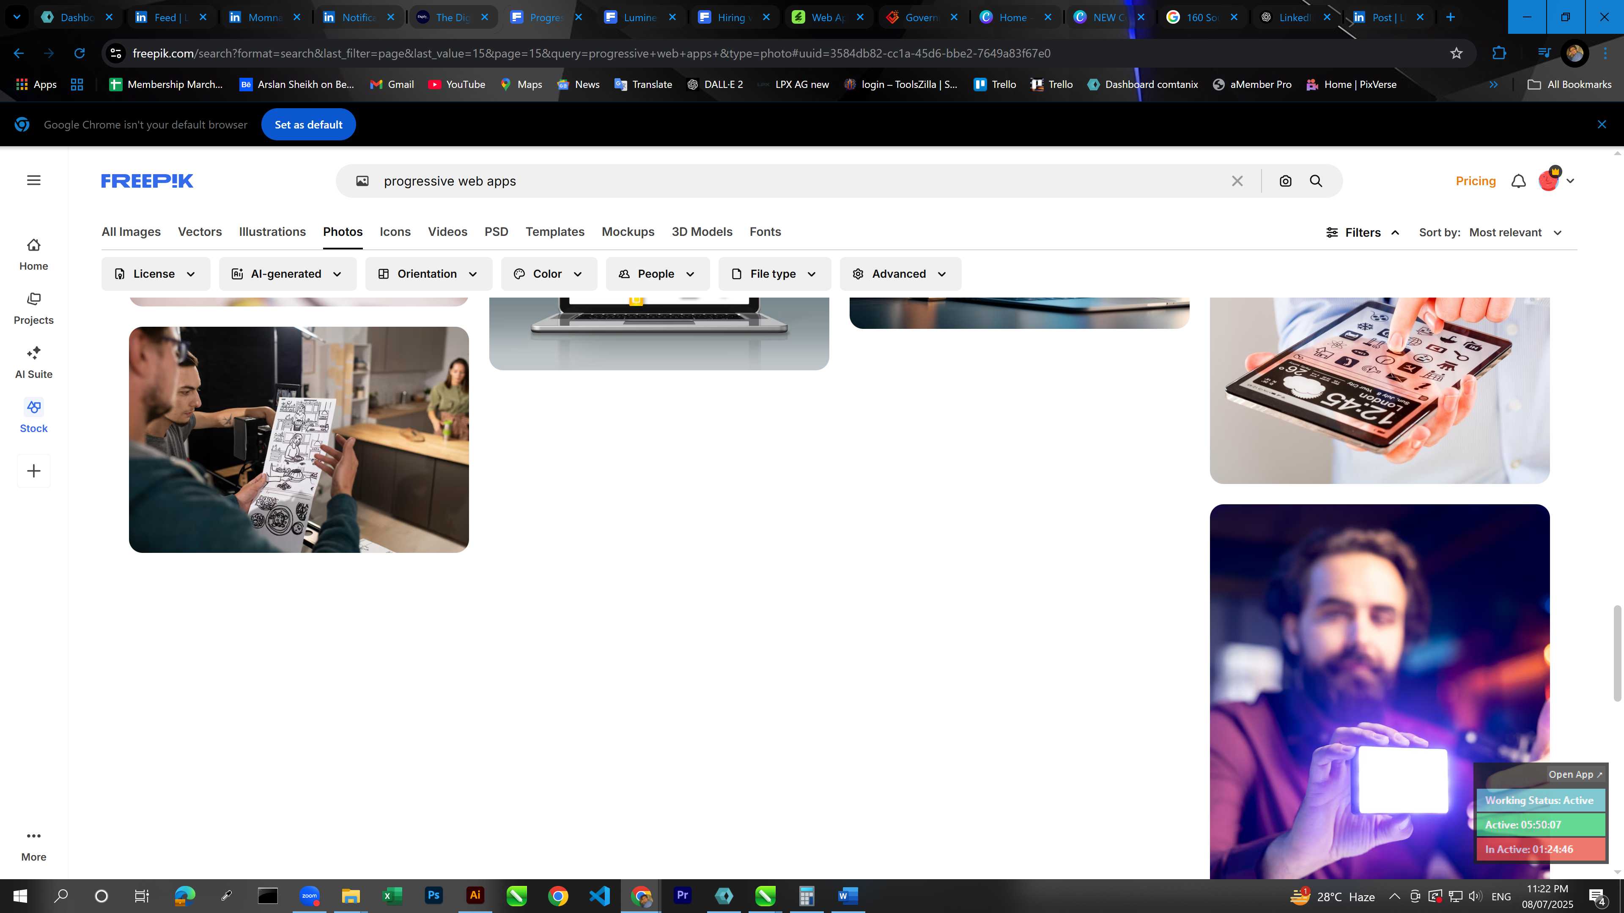
Task: Open photo of bearded man holding glowing card
Action: coord(1380,691)
